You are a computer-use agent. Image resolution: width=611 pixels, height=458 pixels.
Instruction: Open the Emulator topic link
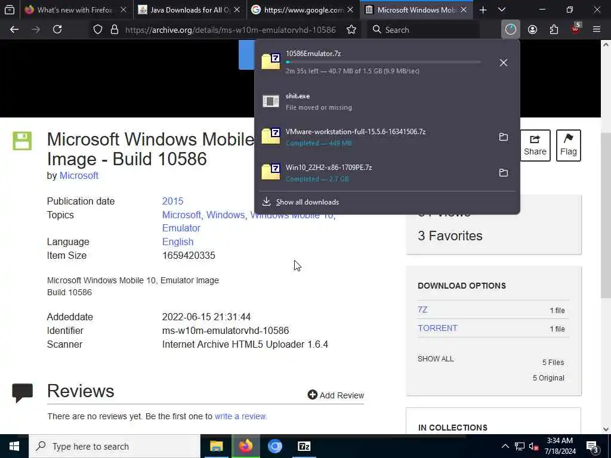pyautogui.click(x=181, y=228)
